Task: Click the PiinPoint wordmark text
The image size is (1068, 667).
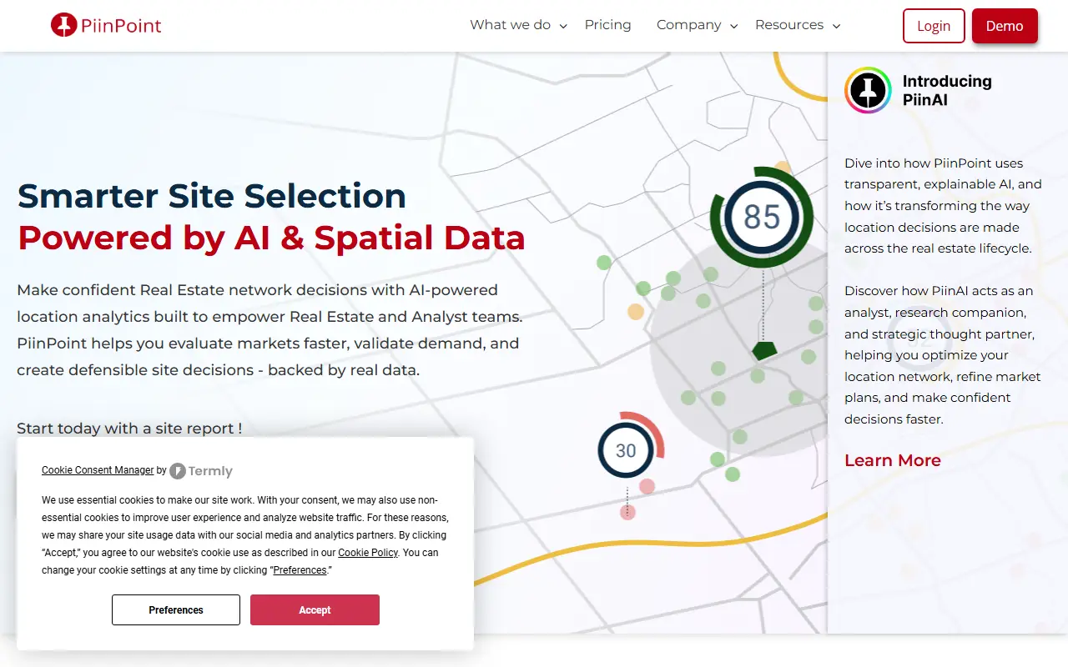Action: [121, 26]
